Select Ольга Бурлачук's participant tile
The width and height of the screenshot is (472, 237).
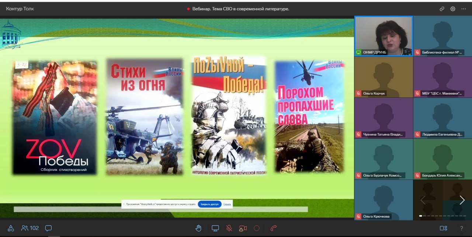pos(383,159)
